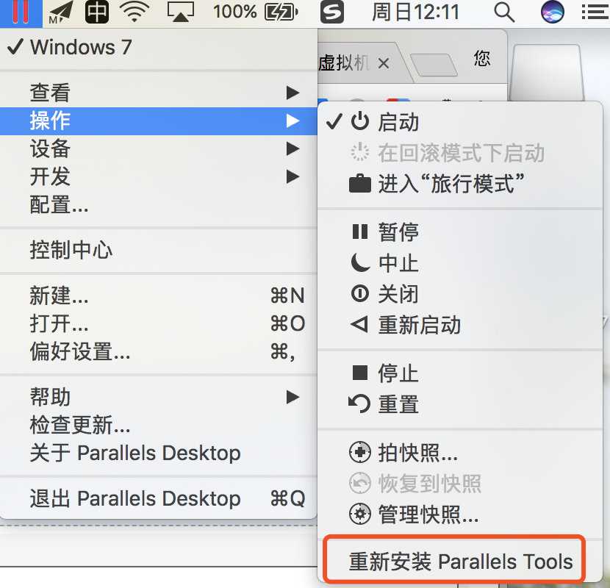
Task: Expand the 设备 submenu
Action: [159, 148]
